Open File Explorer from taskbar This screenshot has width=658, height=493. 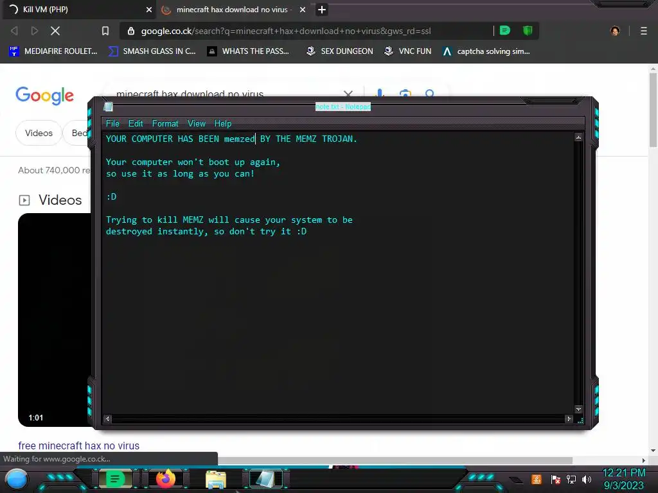click(216, 479)
